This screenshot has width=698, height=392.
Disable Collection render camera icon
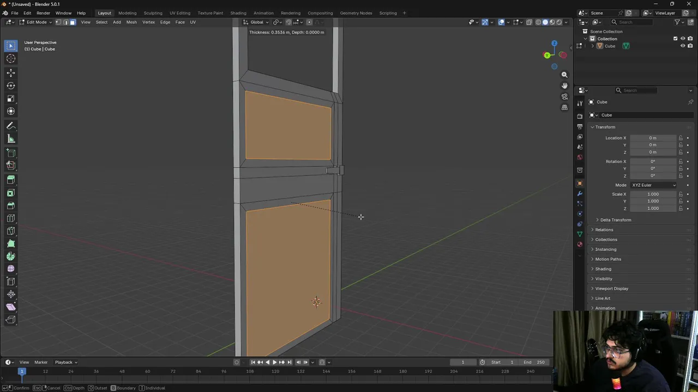click(690, 39)
